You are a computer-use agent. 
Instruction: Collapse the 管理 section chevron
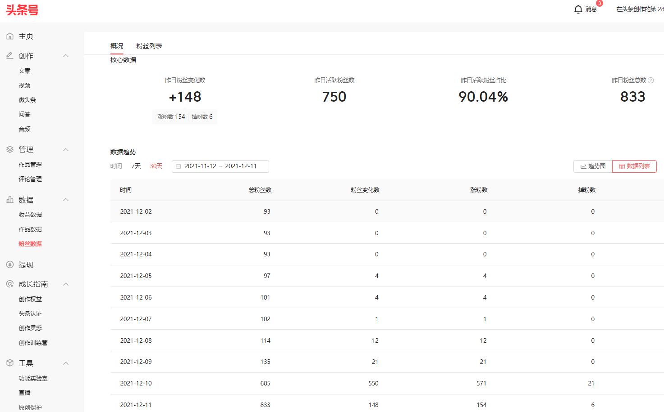pos(66,149)
